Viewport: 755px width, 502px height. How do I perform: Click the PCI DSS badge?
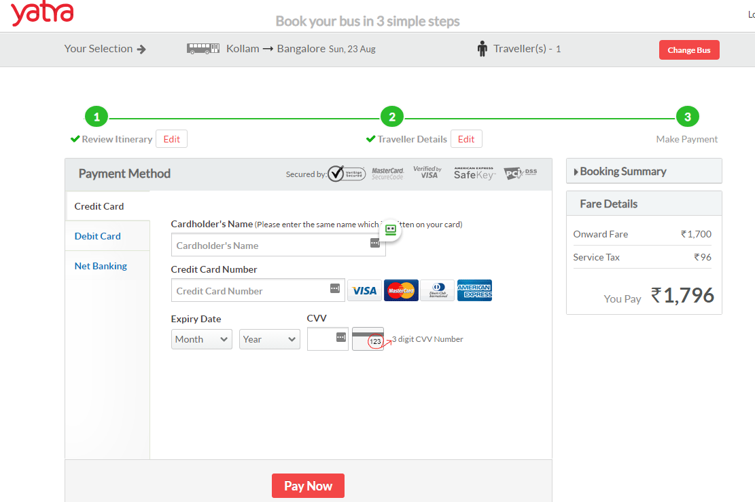(x=520, y=173)
